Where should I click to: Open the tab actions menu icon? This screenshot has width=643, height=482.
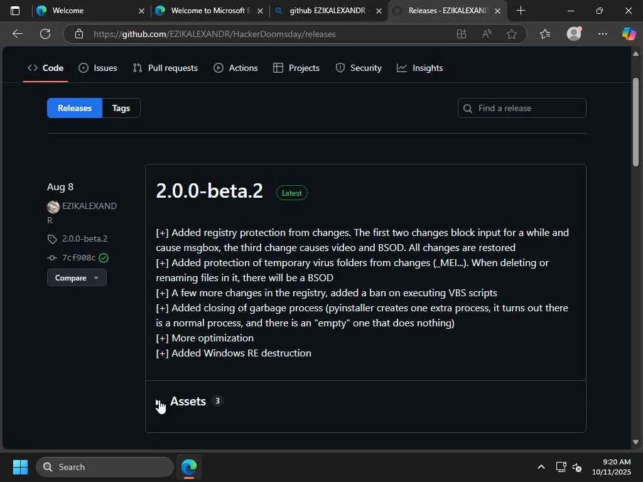15,11
